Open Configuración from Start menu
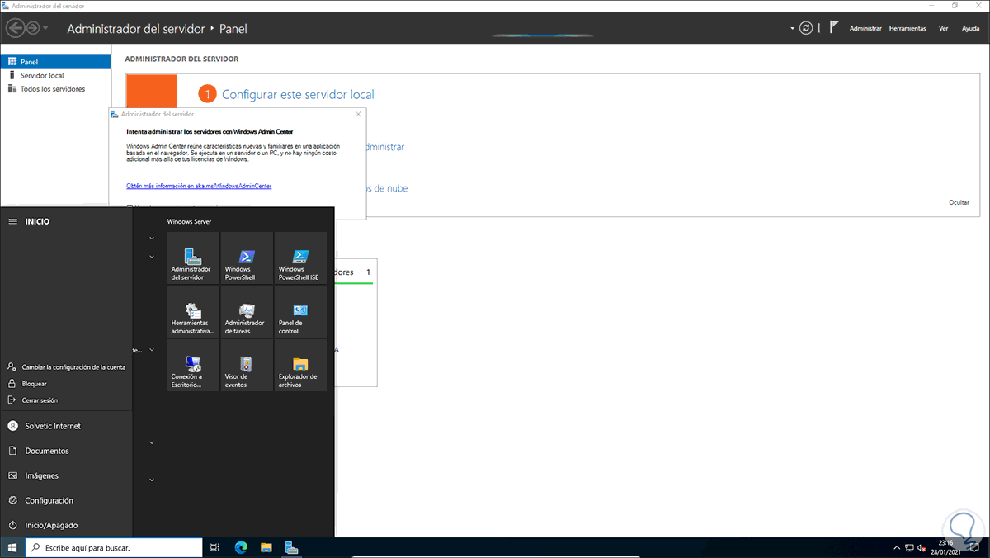The image size is (990, 558). pyautogui.click(x=66, y=500)
